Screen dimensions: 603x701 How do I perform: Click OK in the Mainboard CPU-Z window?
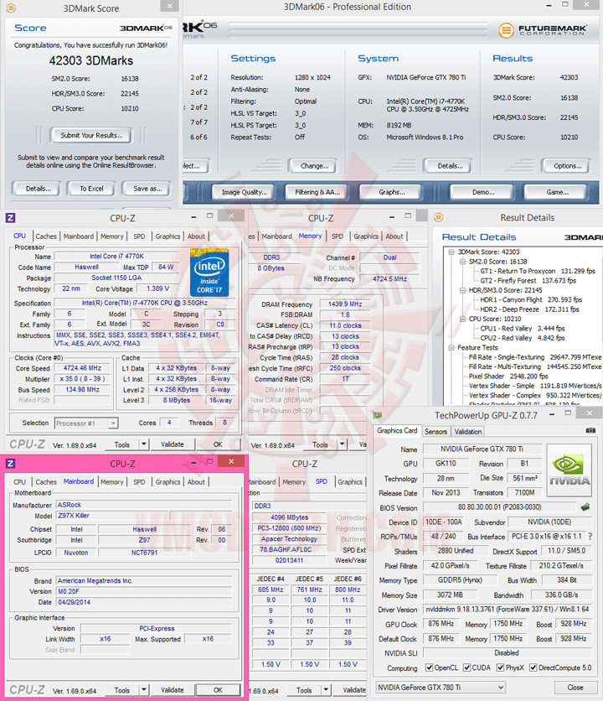pyautogui.click(x=218, y=690)
